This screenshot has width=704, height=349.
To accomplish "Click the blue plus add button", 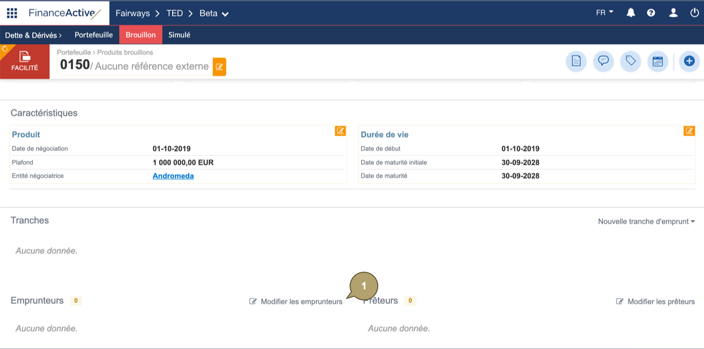I will click(x=689, y=61).
